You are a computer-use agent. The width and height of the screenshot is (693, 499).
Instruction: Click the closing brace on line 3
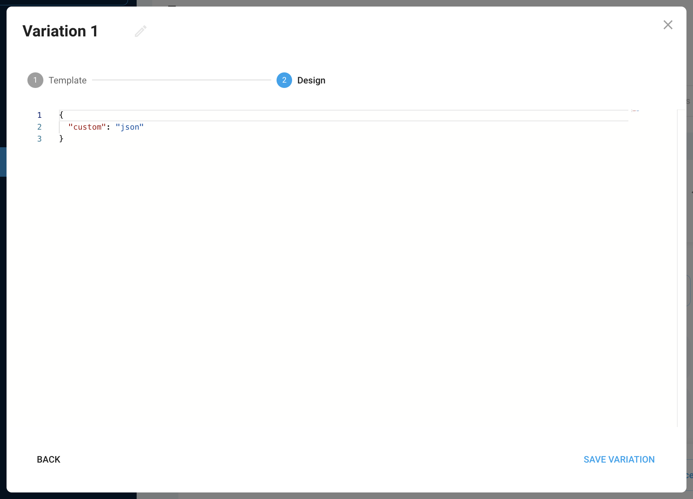tap(61, 139)
